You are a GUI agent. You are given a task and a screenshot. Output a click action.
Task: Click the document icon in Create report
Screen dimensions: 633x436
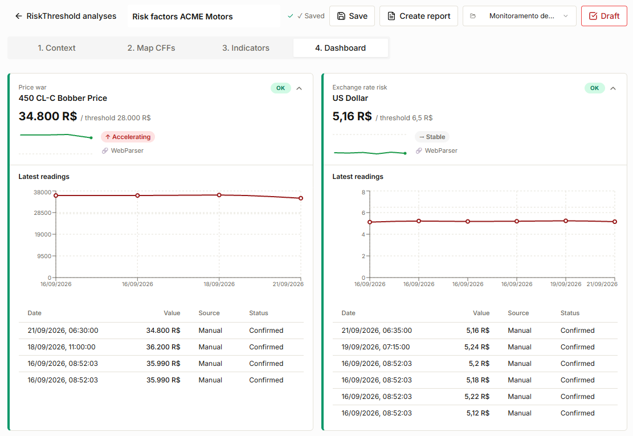coord(391,16)
